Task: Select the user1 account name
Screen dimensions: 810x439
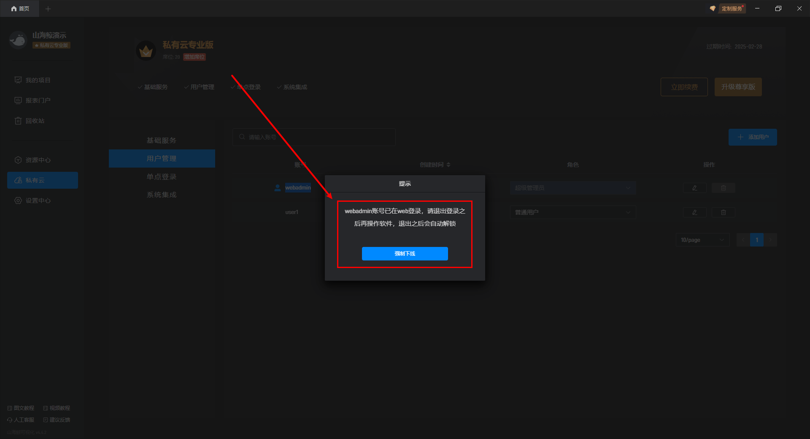Action: [x=292, y=212]
